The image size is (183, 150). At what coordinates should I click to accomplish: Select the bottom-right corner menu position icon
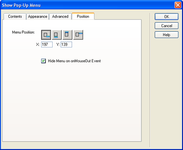46,35
